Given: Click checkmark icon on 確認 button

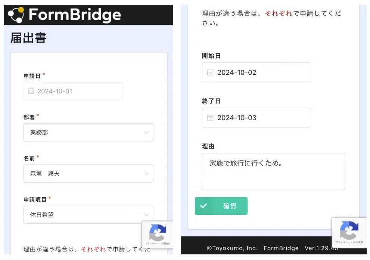Looking at the screenshot, I should click(203, 206).
